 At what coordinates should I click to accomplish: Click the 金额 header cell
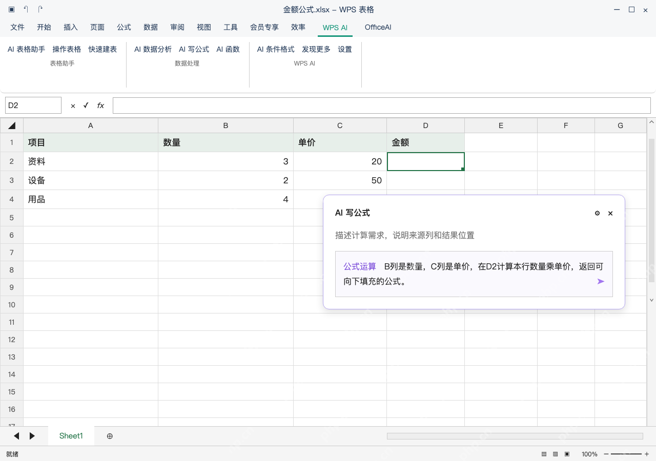(426, 142)
